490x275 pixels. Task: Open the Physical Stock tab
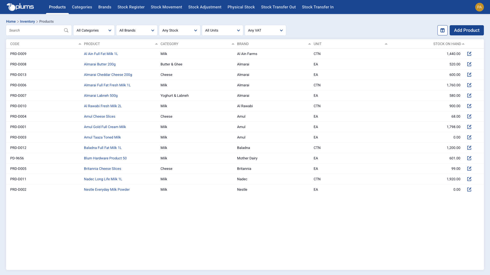click(x=241, y=7)
